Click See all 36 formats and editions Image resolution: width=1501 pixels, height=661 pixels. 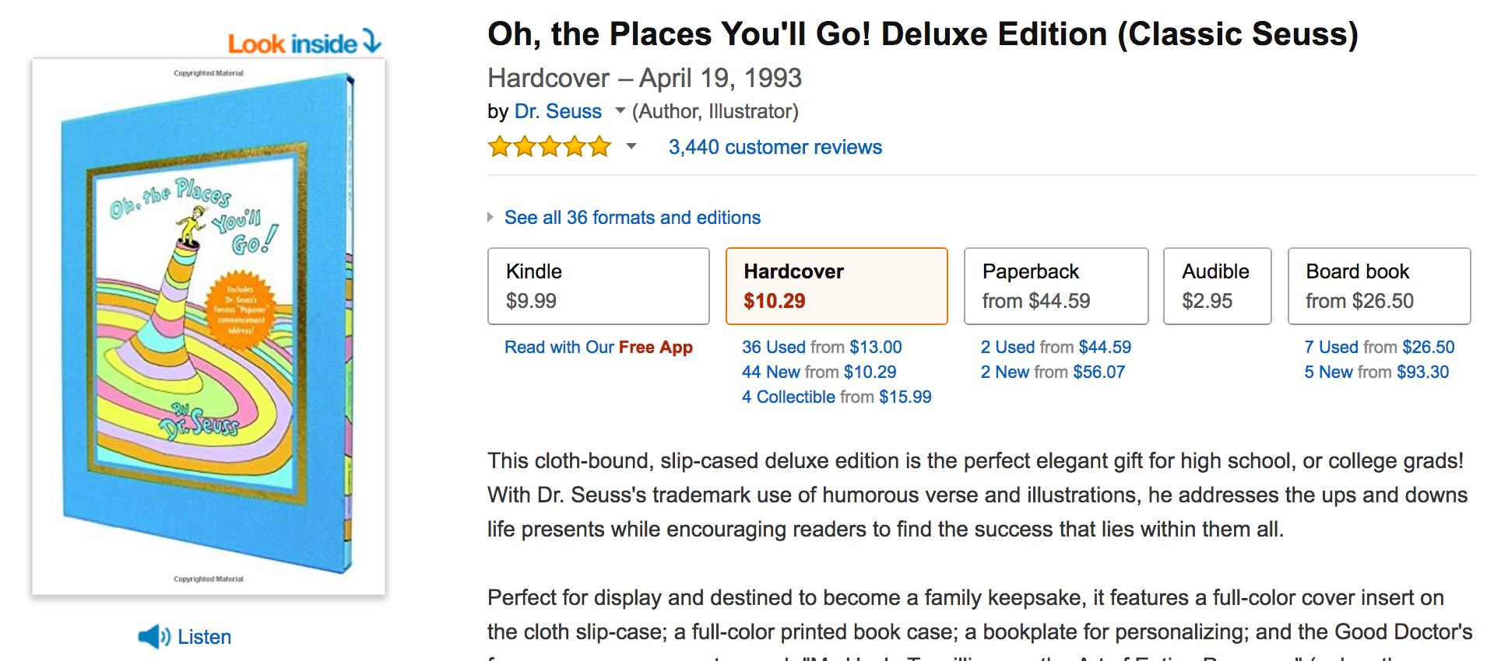pos(632,218)
